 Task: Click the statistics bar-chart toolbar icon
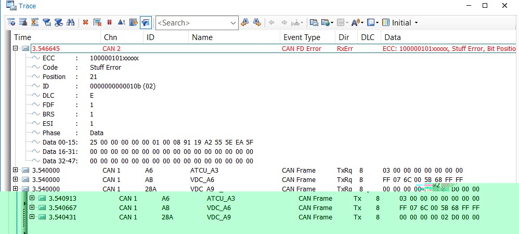coord(23,22)
